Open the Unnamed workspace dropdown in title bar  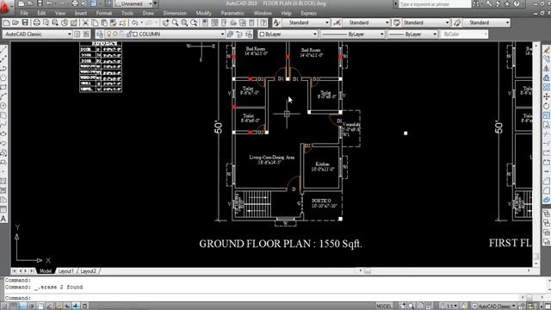tap(150, 3)
